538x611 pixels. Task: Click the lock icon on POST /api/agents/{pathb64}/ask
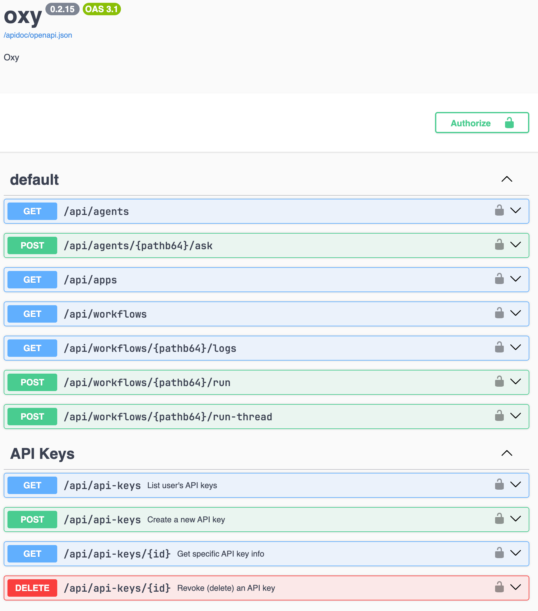click(x=499, y=245)
